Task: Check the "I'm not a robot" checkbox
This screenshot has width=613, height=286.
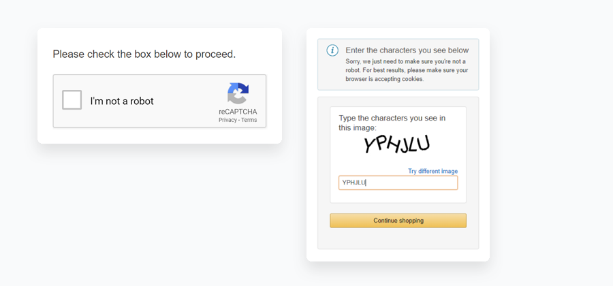Action: click(x=72, y=100)
